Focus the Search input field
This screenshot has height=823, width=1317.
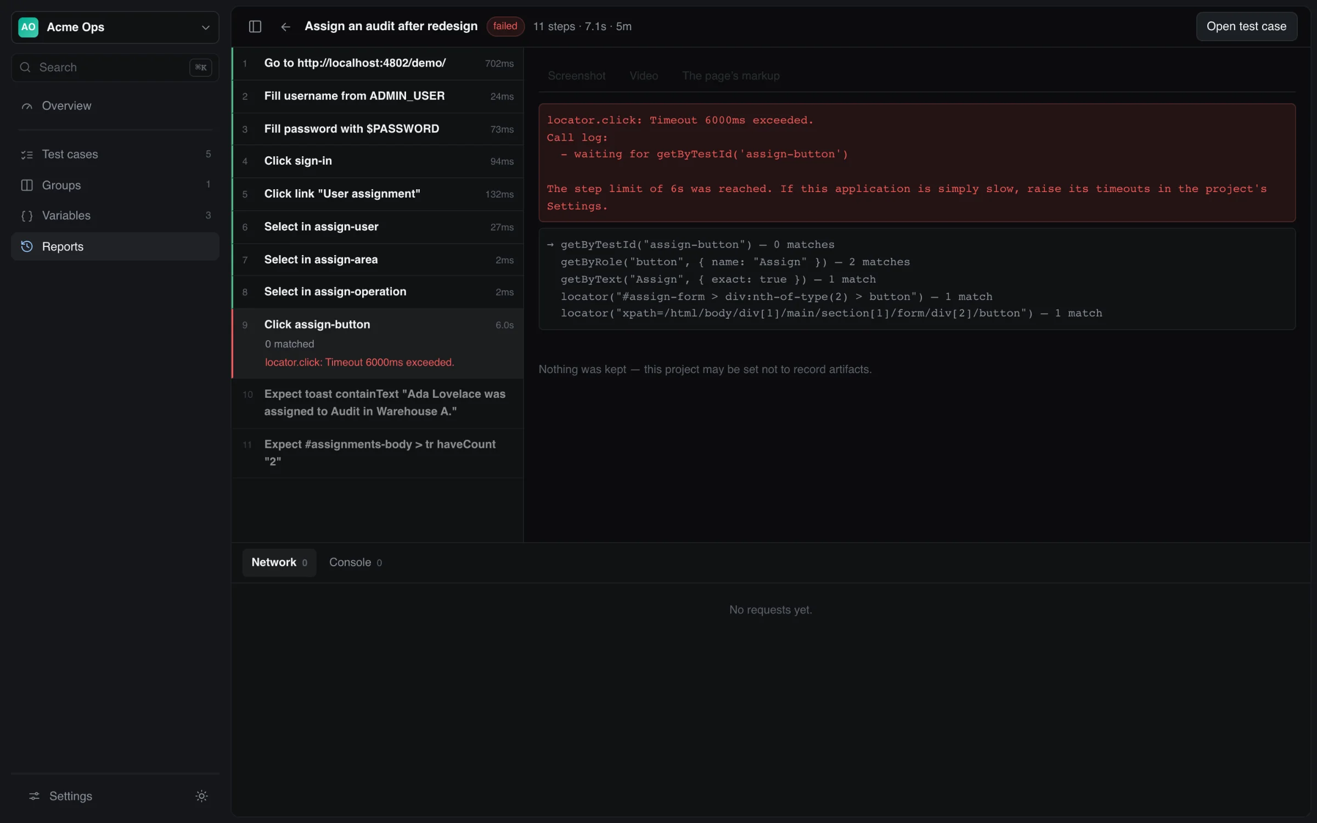coord(115,67)
